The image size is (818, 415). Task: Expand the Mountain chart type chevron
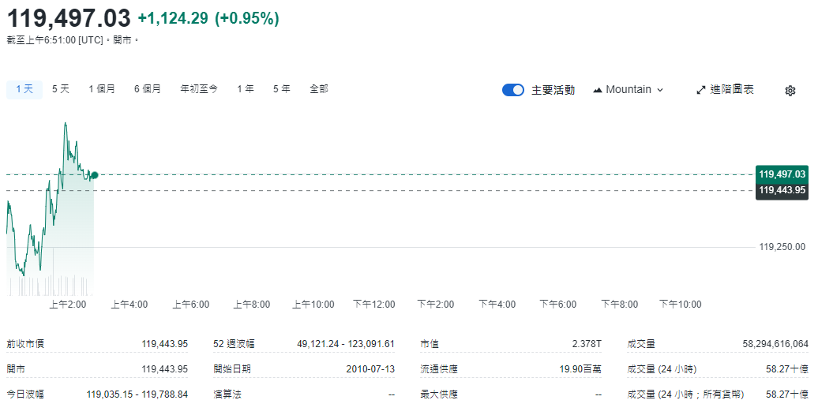point(660,90)
